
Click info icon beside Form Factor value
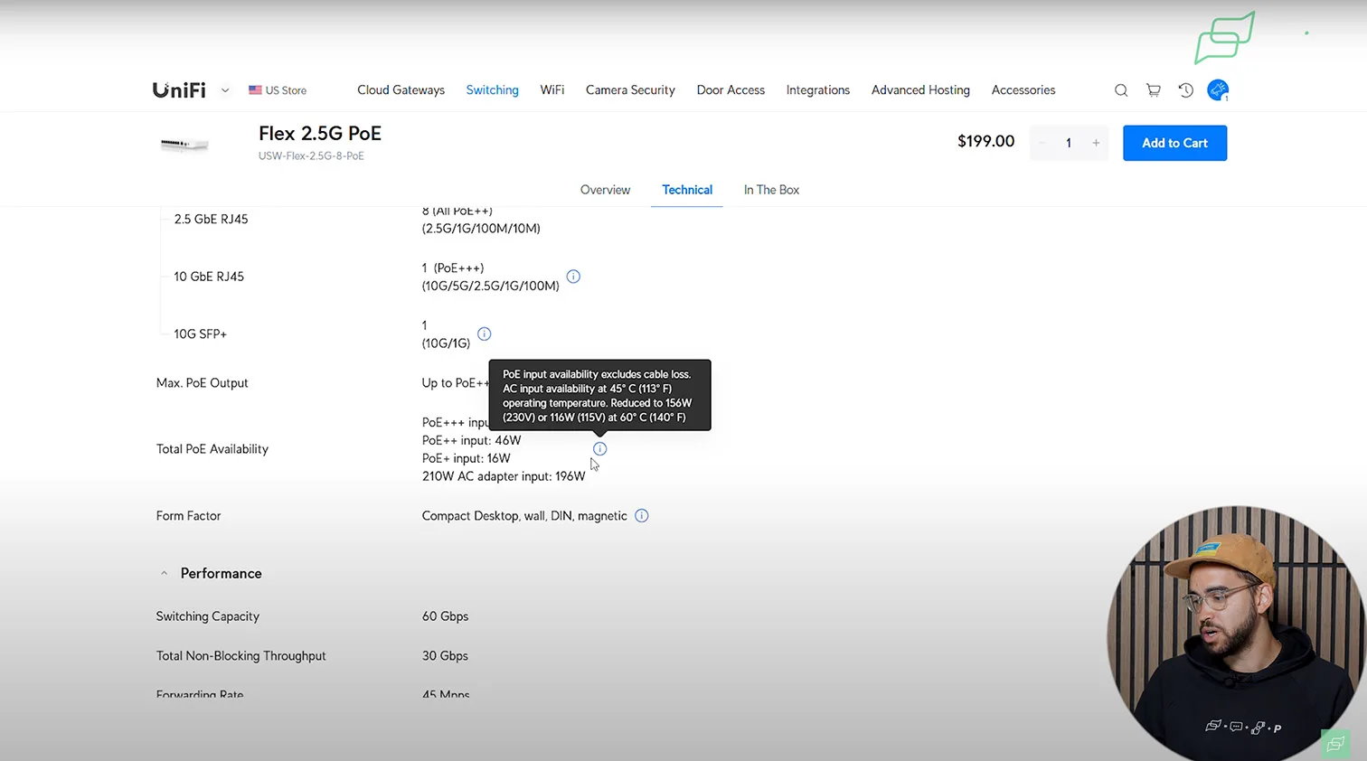pos(642,516)
